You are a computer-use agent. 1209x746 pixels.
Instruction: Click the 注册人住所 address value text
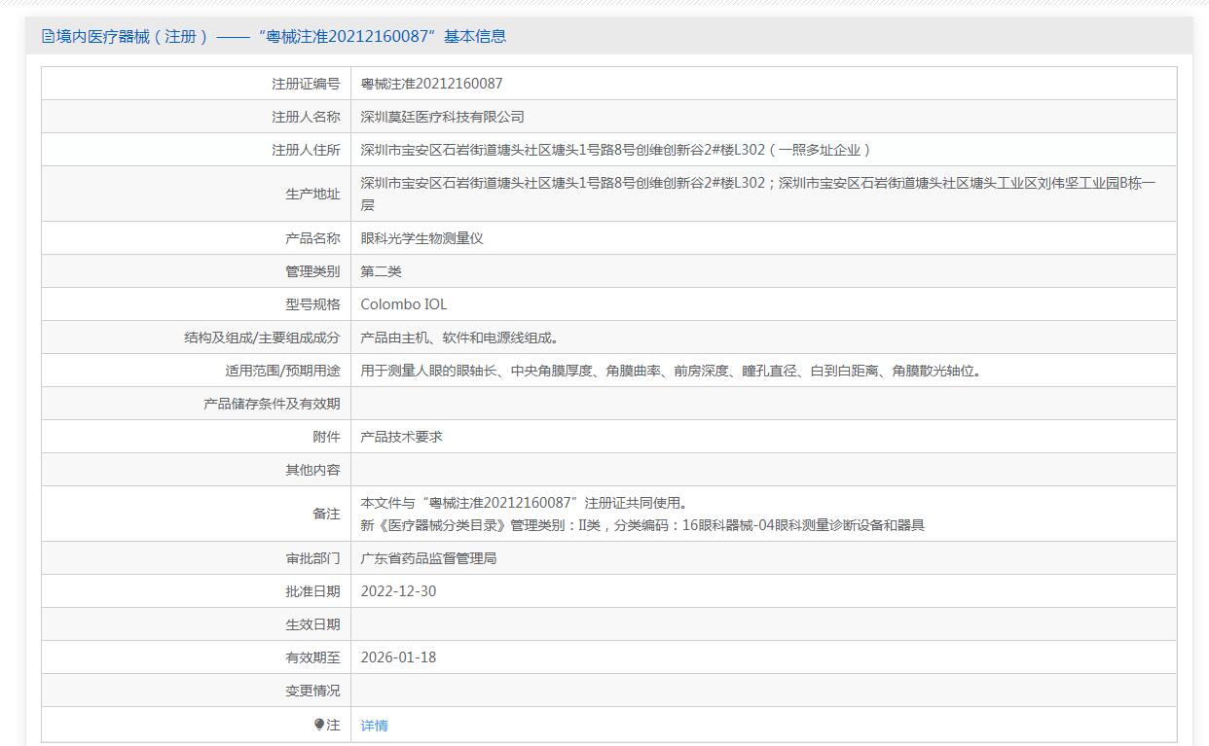pos(615,150)
